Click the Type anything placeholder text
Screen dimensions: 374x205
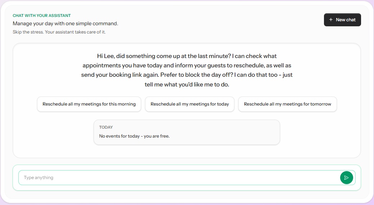point(39,178)
